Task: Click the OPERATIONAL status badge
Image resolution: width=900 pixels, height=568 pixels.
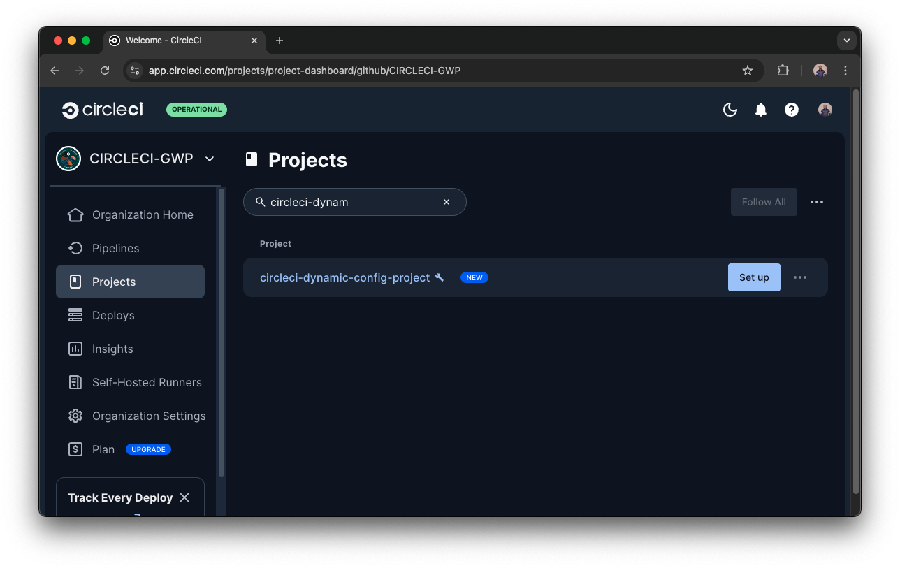Action: click(196, 110)
